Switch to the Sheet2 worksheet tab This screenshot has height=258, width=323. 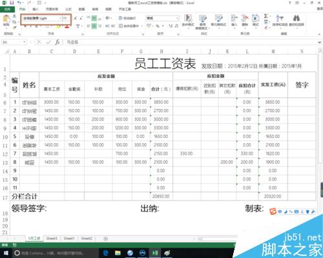tap(87, 239)
